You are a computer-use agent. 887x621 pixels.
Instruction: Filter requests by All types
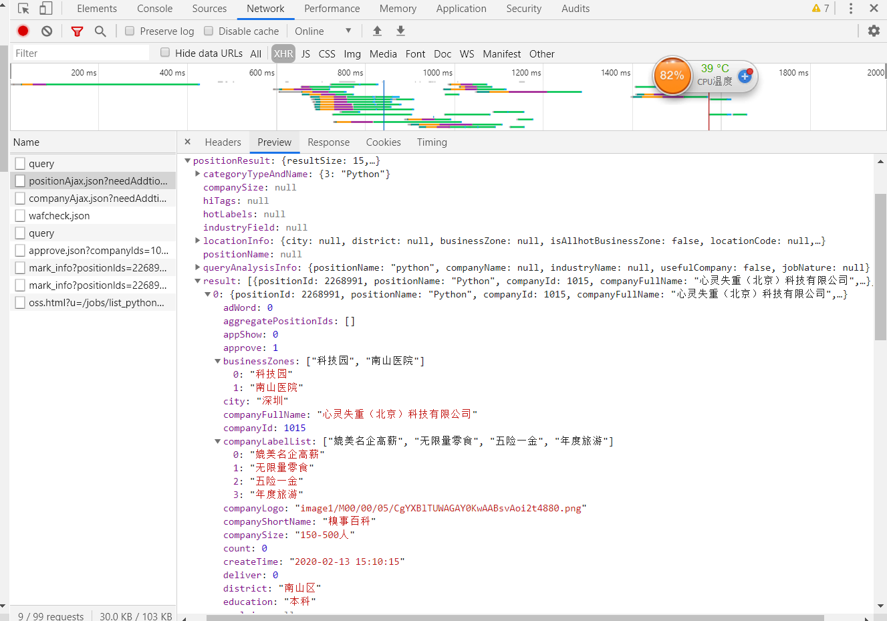click(256, 54)
